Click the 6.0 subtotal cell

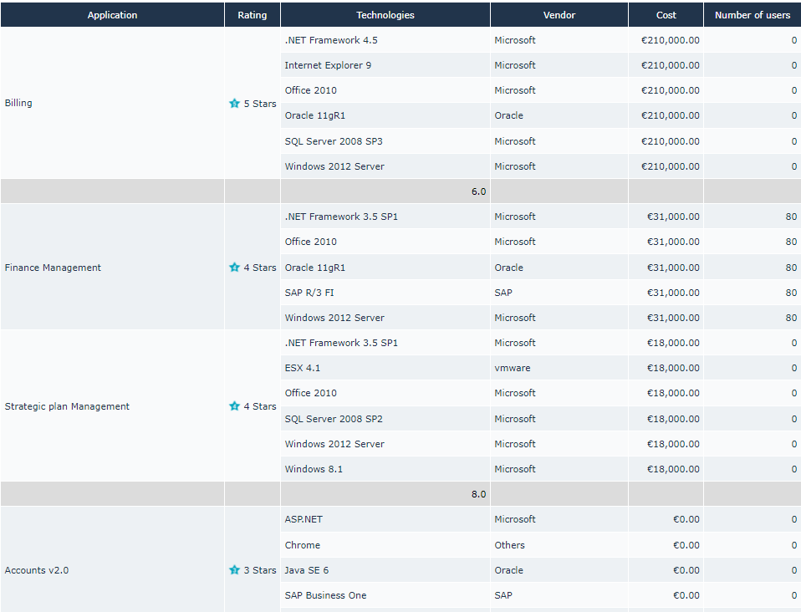(477, 191)
